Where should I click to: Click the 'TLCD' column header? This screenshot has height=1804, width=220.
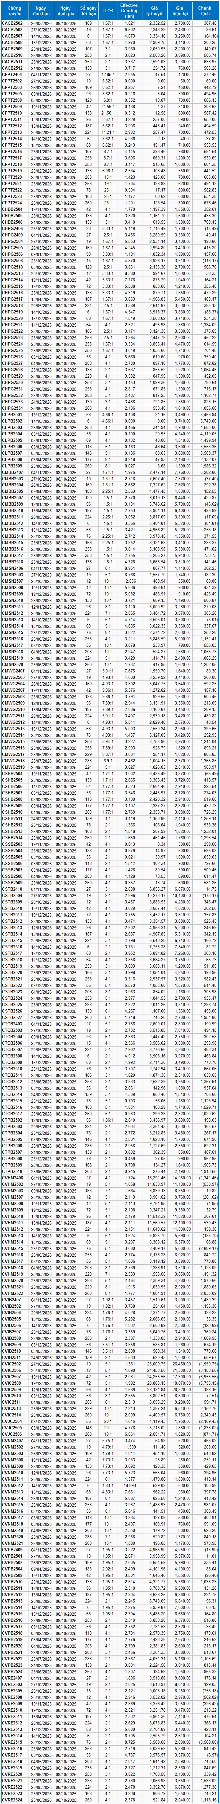coord(107,11)
